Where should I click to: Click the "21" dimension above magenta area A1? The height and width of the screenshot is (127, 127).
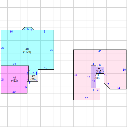point(14,64)
